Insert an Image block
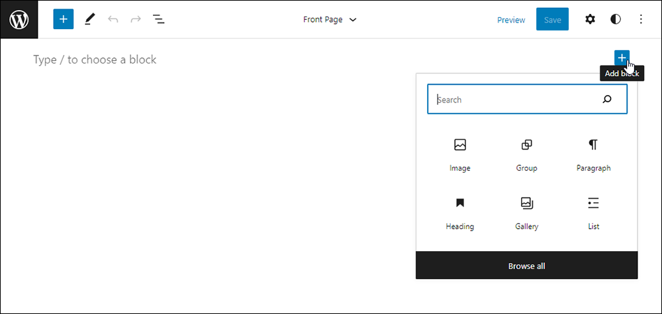662x314 pixels. click(460, 155)
